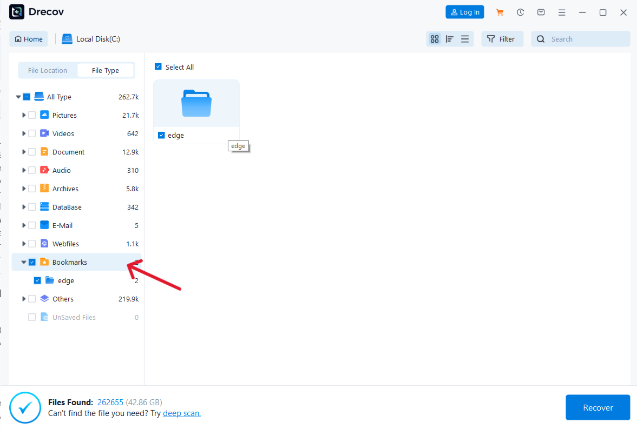Switch to detailed list view

point(465,38)
